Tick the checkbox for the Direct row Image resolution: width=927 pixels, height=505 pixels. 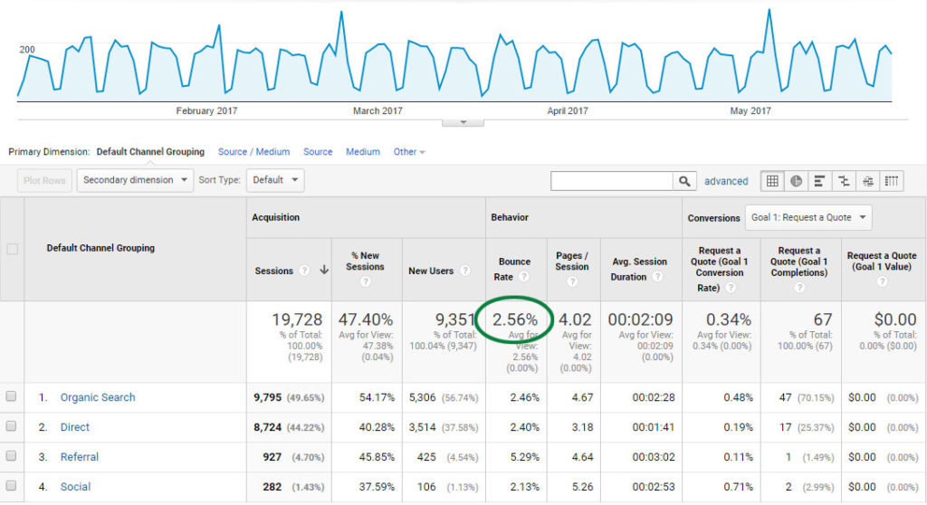coord(12,426)
